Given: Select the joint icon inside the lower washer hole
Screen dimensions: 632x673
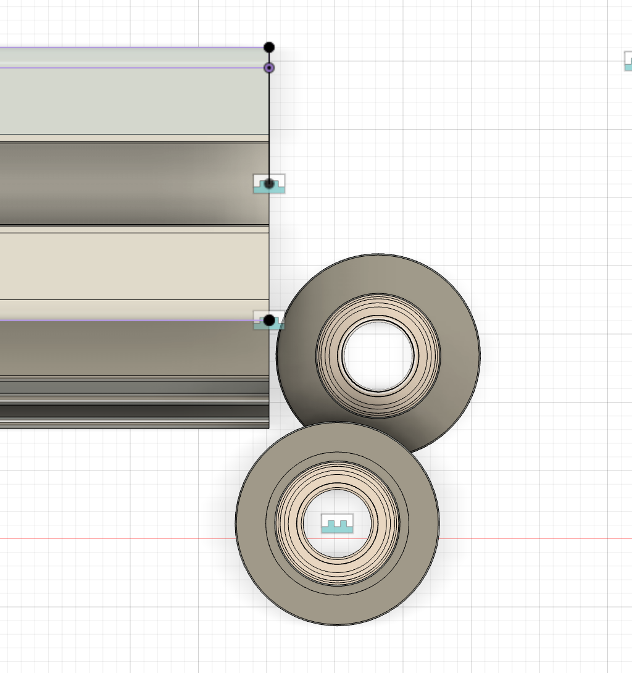Looking at the screenshot, I should click(337, 524).
